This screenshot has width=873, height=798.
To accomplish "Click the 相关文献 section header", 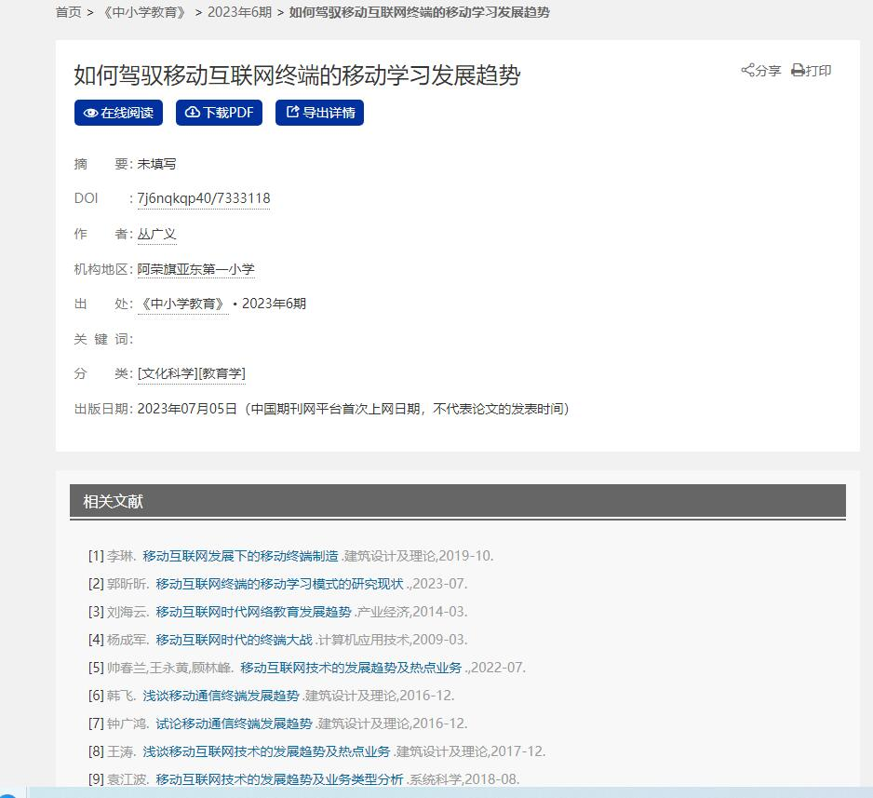I will (x=458, y=501).
